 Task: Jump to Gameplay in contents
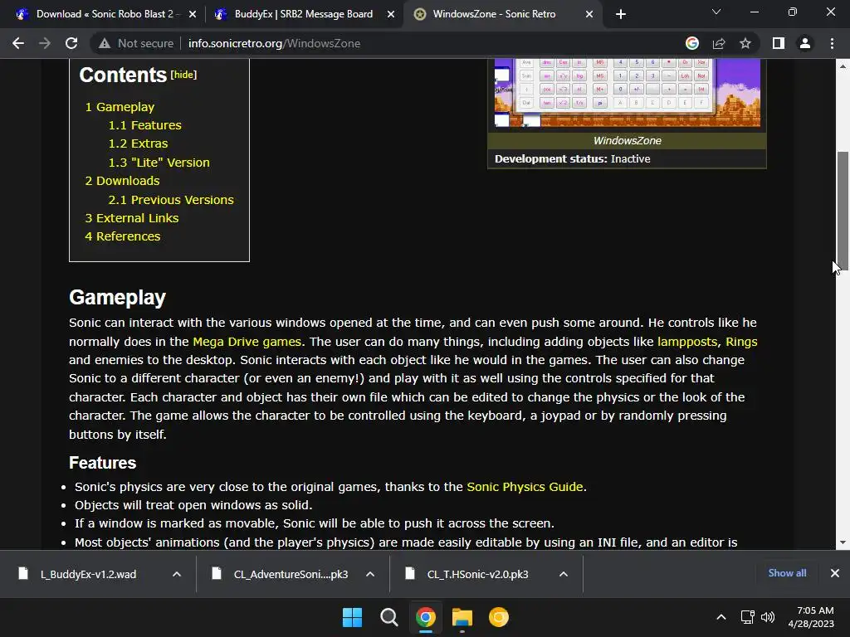[x=120, y=107]
